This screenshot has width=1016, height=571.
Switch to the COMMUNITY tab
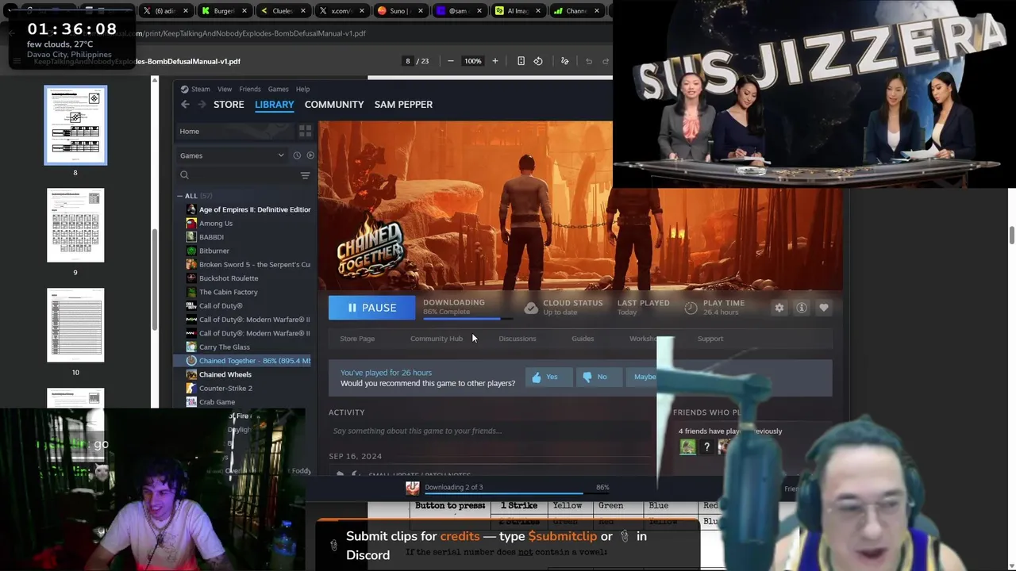point(334,105)
